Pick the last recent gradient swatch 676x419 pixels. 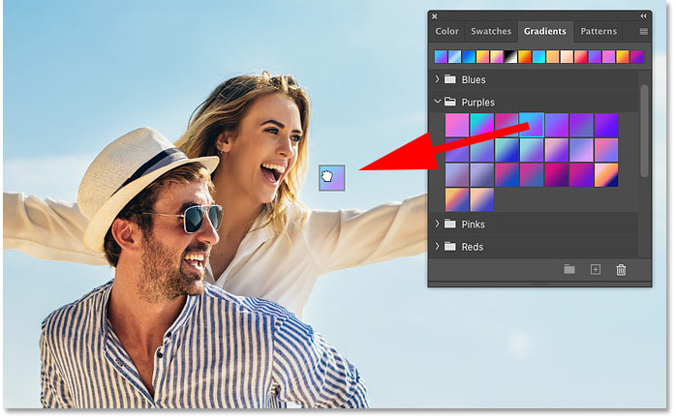[636, 56]
